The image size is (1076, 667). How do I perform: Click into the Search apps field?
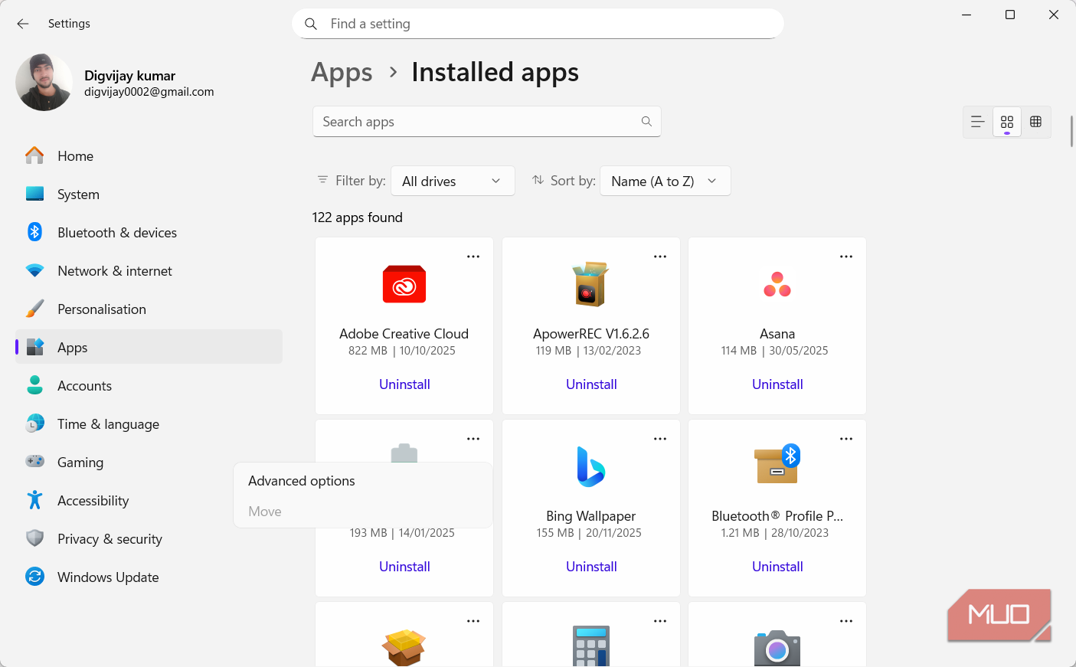[x=487, y=122]
